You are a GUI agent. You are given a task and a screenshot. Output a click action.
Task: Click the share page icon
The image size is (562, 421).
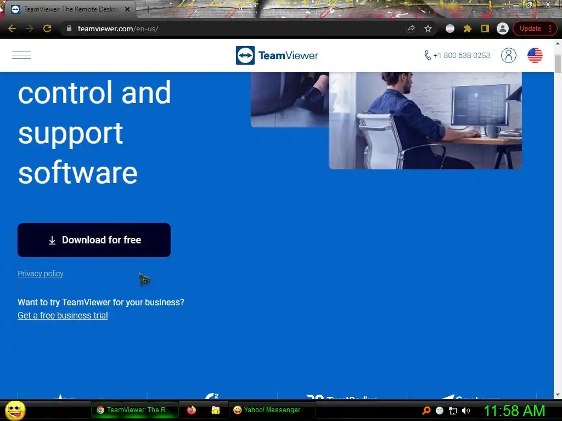point(411,29)
